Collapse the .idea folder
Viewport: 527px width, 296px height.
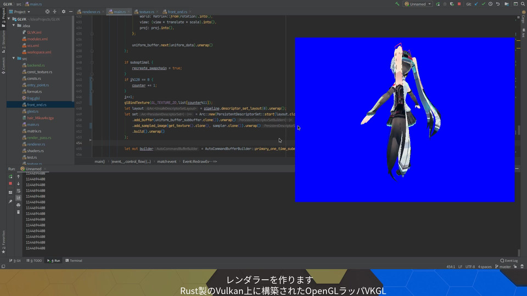(x=14, y=26)
